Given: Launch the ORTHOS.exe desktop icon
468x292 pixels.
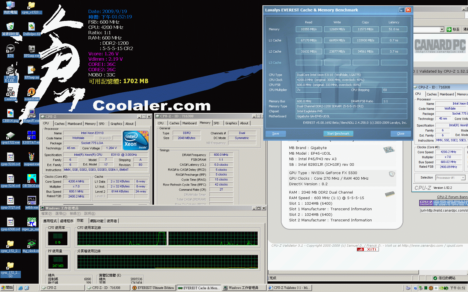Looking at the screenshot, I should click(31, 181).
